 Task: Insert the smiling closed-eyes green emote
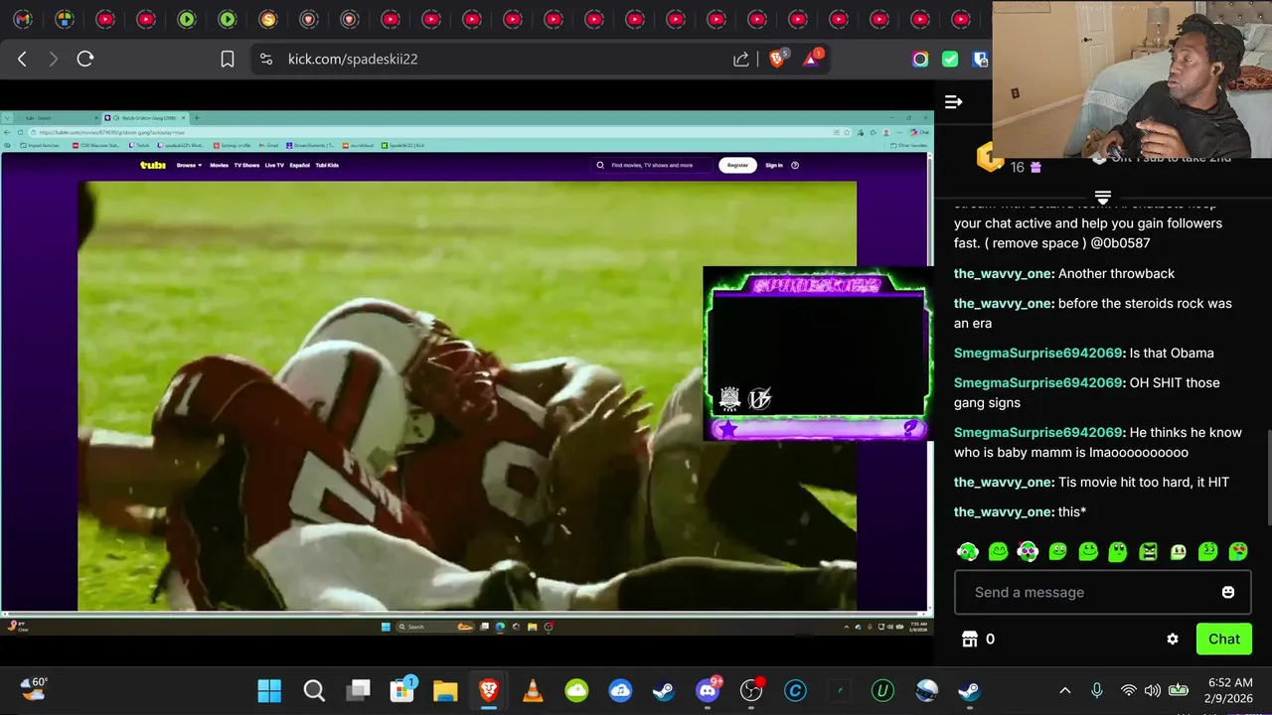point(998,551)
